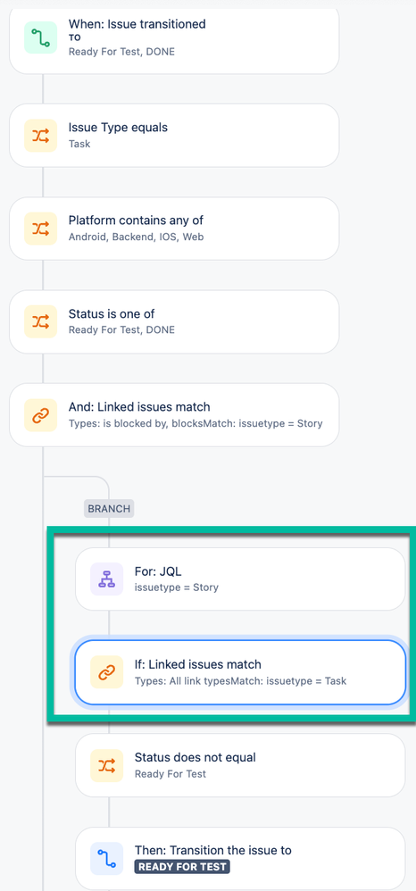Screen dimensions: 416x891
Task: Click the shuffle icon beside Status is one of
Action: pyautogui.click(x=40, y=321)
